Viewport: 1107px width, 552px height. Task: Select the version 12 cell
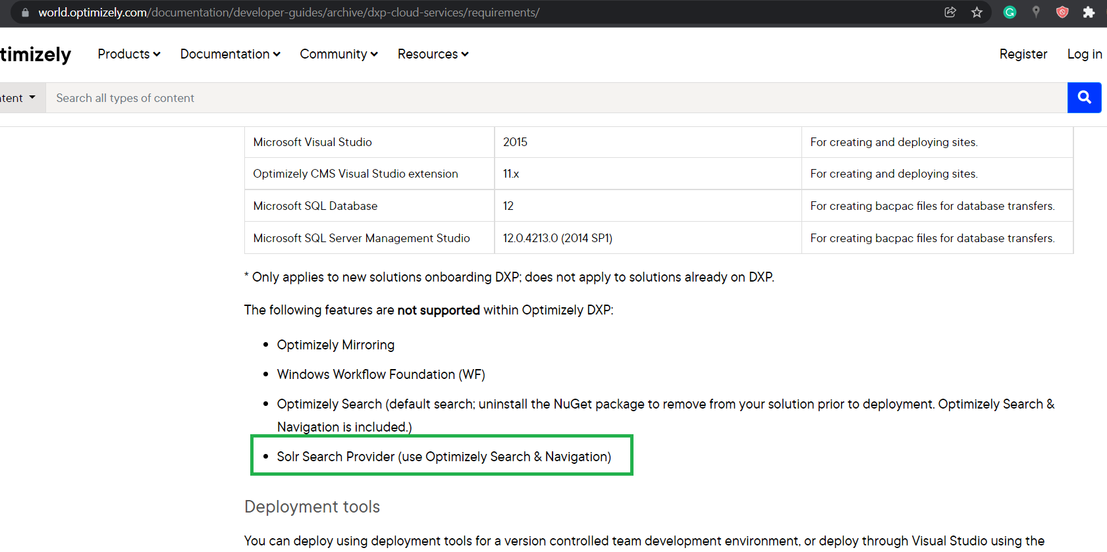point(648,206)
